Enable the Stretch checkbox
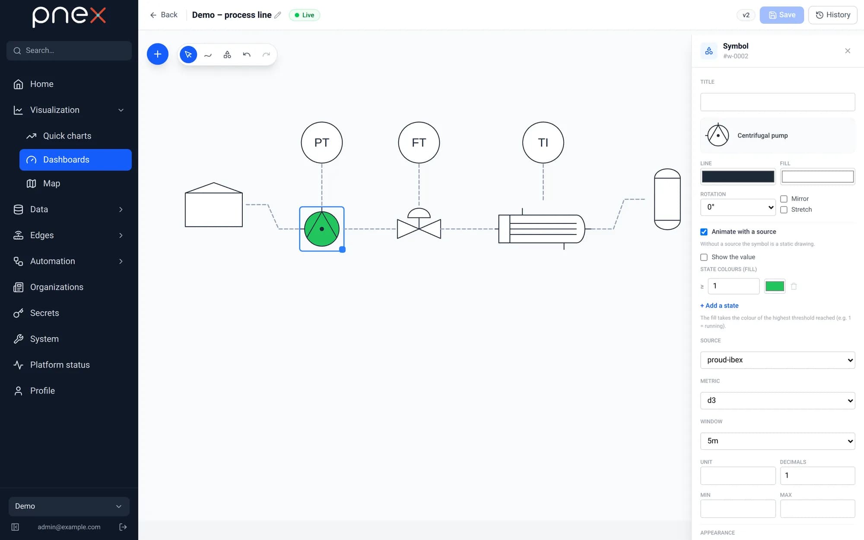The image size is (864, 540). pos(784,210)
